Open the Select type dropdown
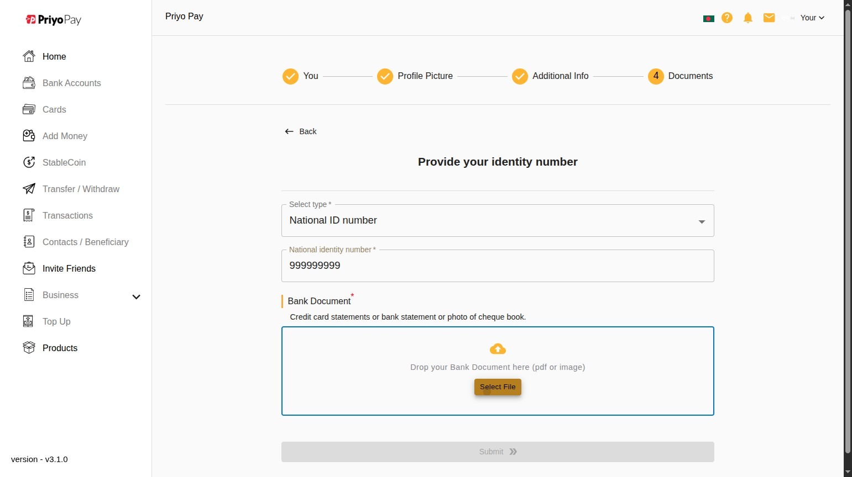Image resolution: width=852 pixels, height=477 pixels. pyautogui.click(x=498, y=220)
